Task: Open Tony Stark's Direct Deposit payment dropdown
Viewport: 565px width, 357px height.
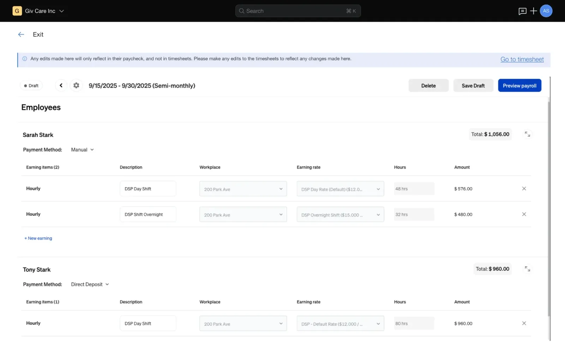Action: [x=90, y=285]
